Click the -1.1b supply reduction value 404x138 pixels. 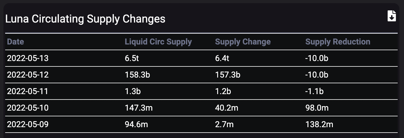tap(314, 91)
